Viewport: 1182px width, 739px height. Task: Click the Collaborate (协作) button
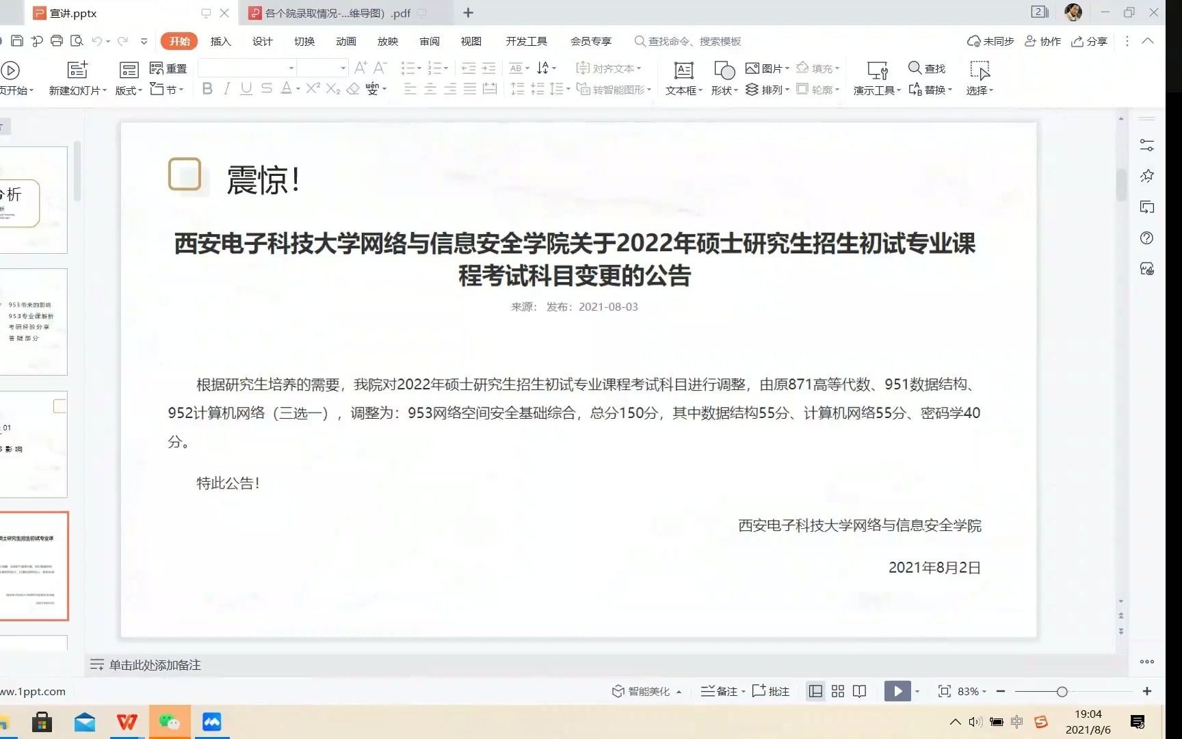click(1042, 41)
